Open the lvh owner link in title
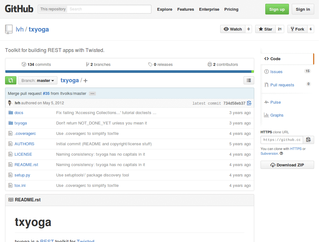 point(20,29)
